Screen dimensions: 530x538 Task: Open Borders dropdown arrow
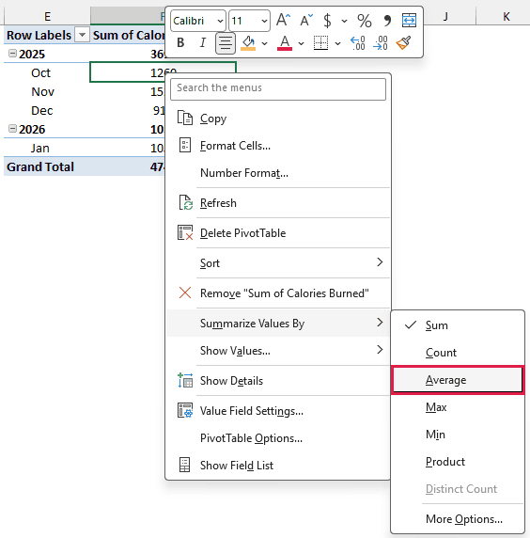coord(337,43)
